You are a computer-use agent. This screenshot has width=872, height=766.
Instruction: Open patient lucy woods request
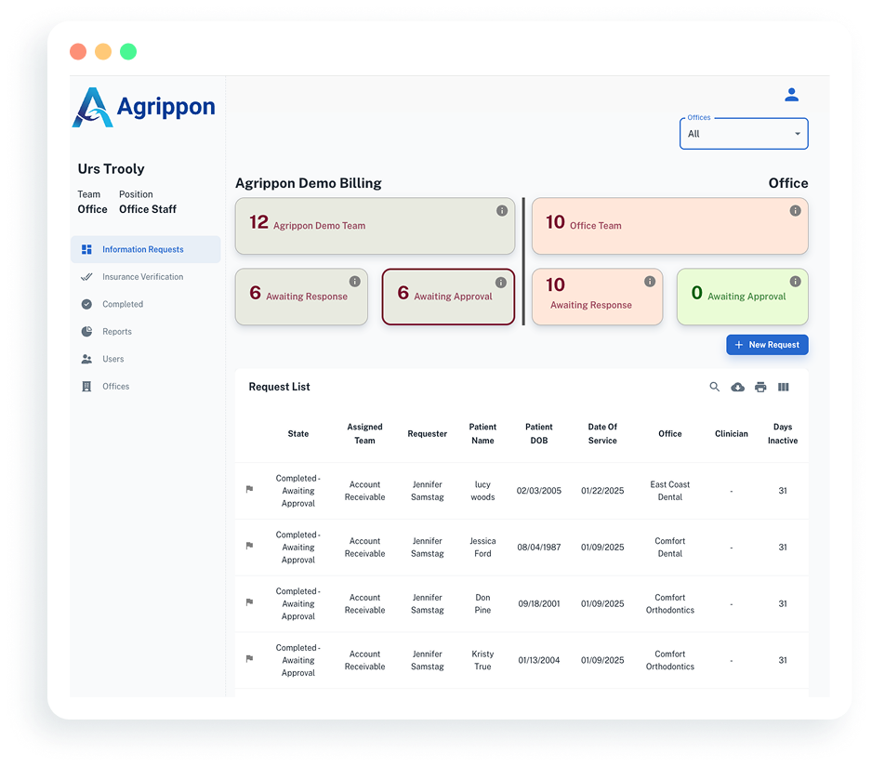click(482, 491)
